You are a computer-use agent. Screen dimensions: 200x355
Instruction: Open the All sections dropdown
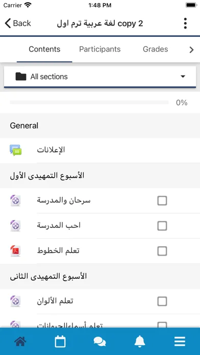[x=100, y=77]
